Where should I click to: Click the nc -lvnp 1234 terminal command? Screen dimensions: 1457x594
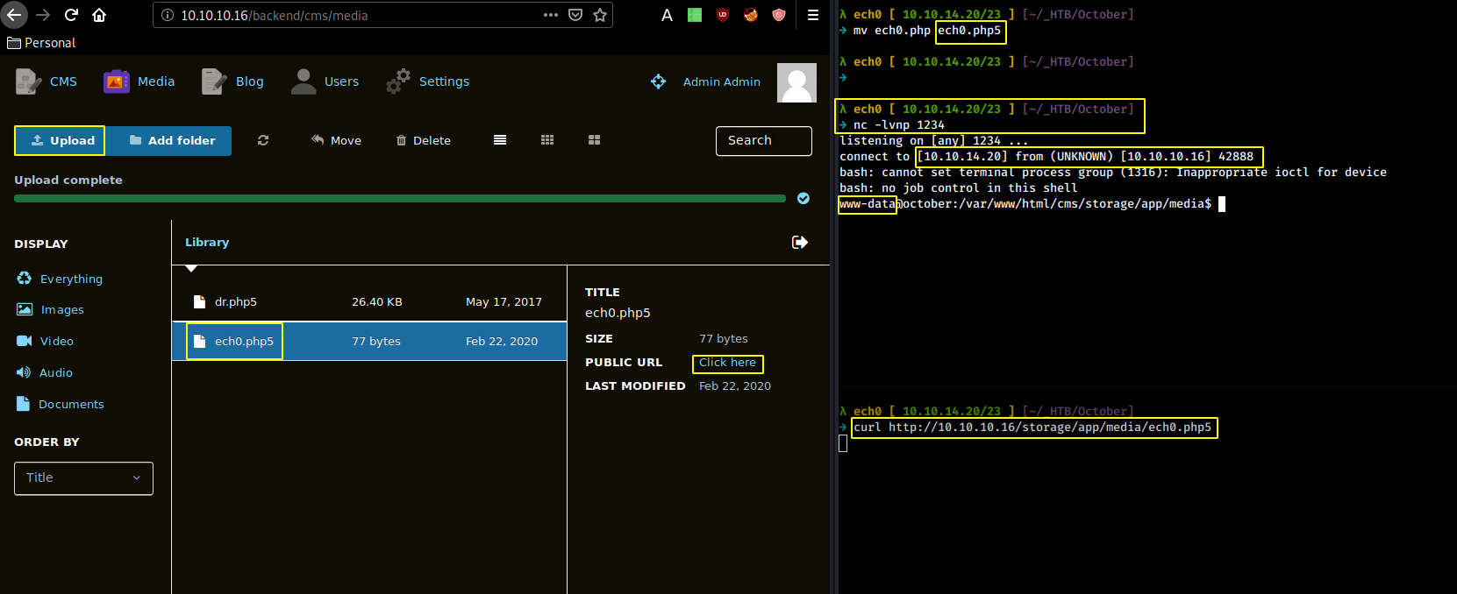(899, 125)
